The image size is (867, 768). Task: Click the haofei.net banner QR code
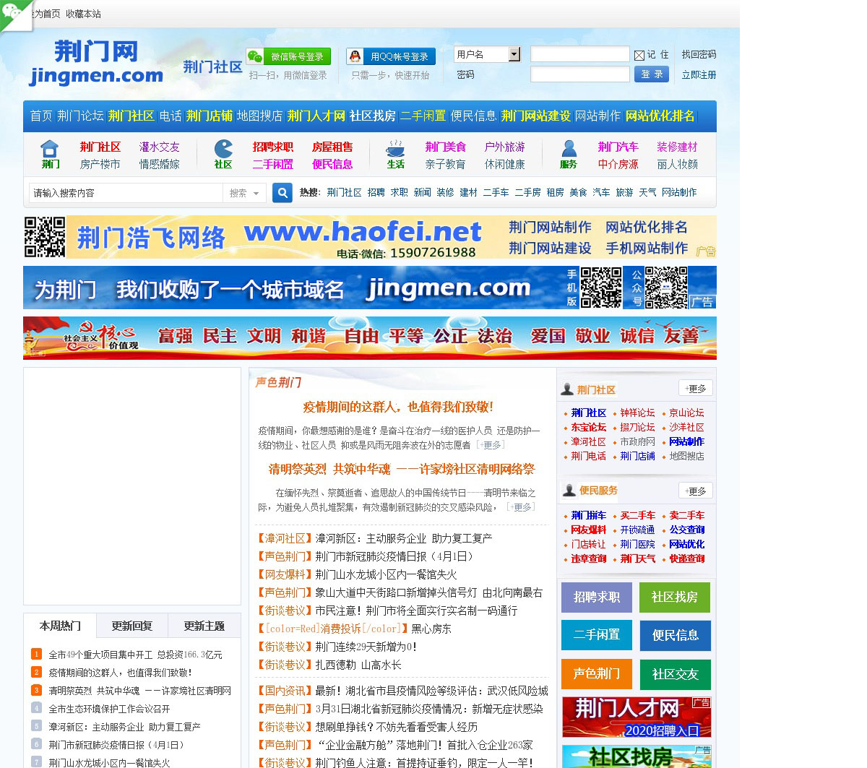(x=45, y=237)
